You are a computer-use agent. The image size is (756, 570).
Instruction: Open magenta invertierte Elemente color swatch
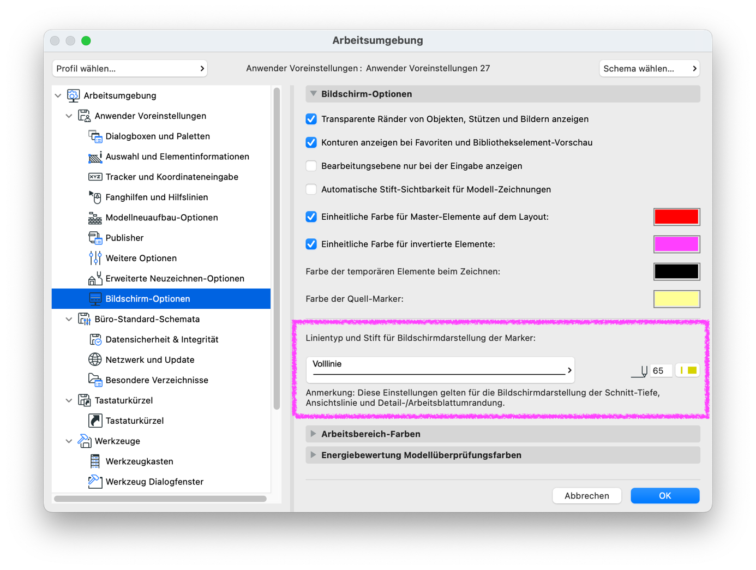[x=676, y=244]
